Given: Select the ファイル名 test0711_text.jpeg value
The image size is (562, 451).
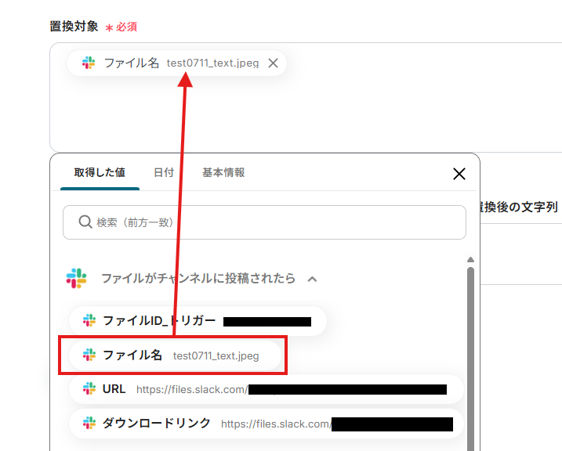Looking at the screenshot, I should [175, 355].
